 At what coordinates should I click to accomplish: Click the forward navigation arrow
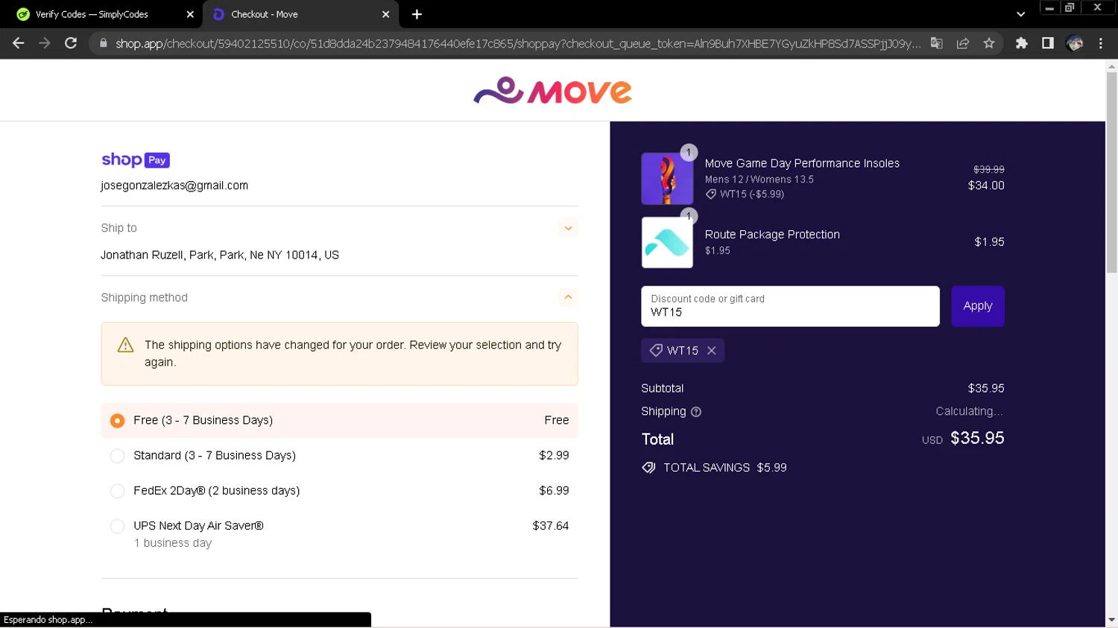tap(45, 43)
